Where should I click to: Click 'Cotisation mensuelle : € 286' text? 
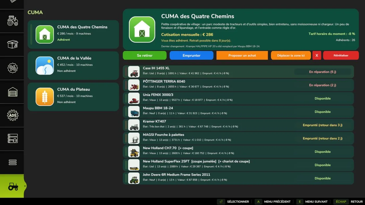click(187, 35)
